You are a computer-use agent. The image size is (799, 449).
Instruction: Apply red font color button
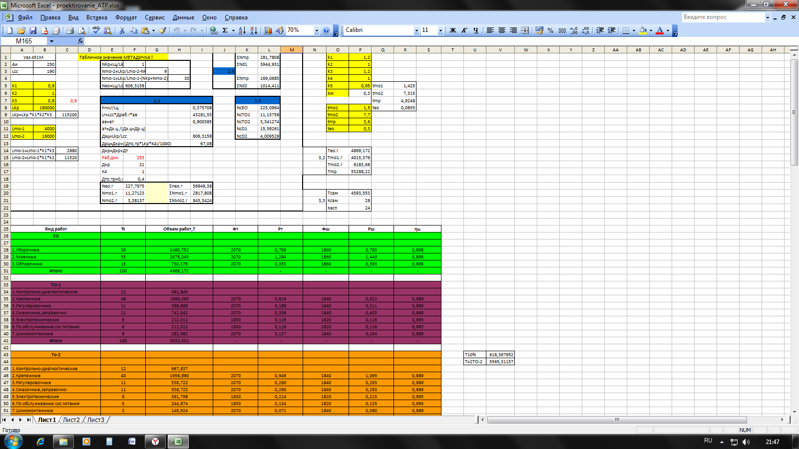coord(660,30)
